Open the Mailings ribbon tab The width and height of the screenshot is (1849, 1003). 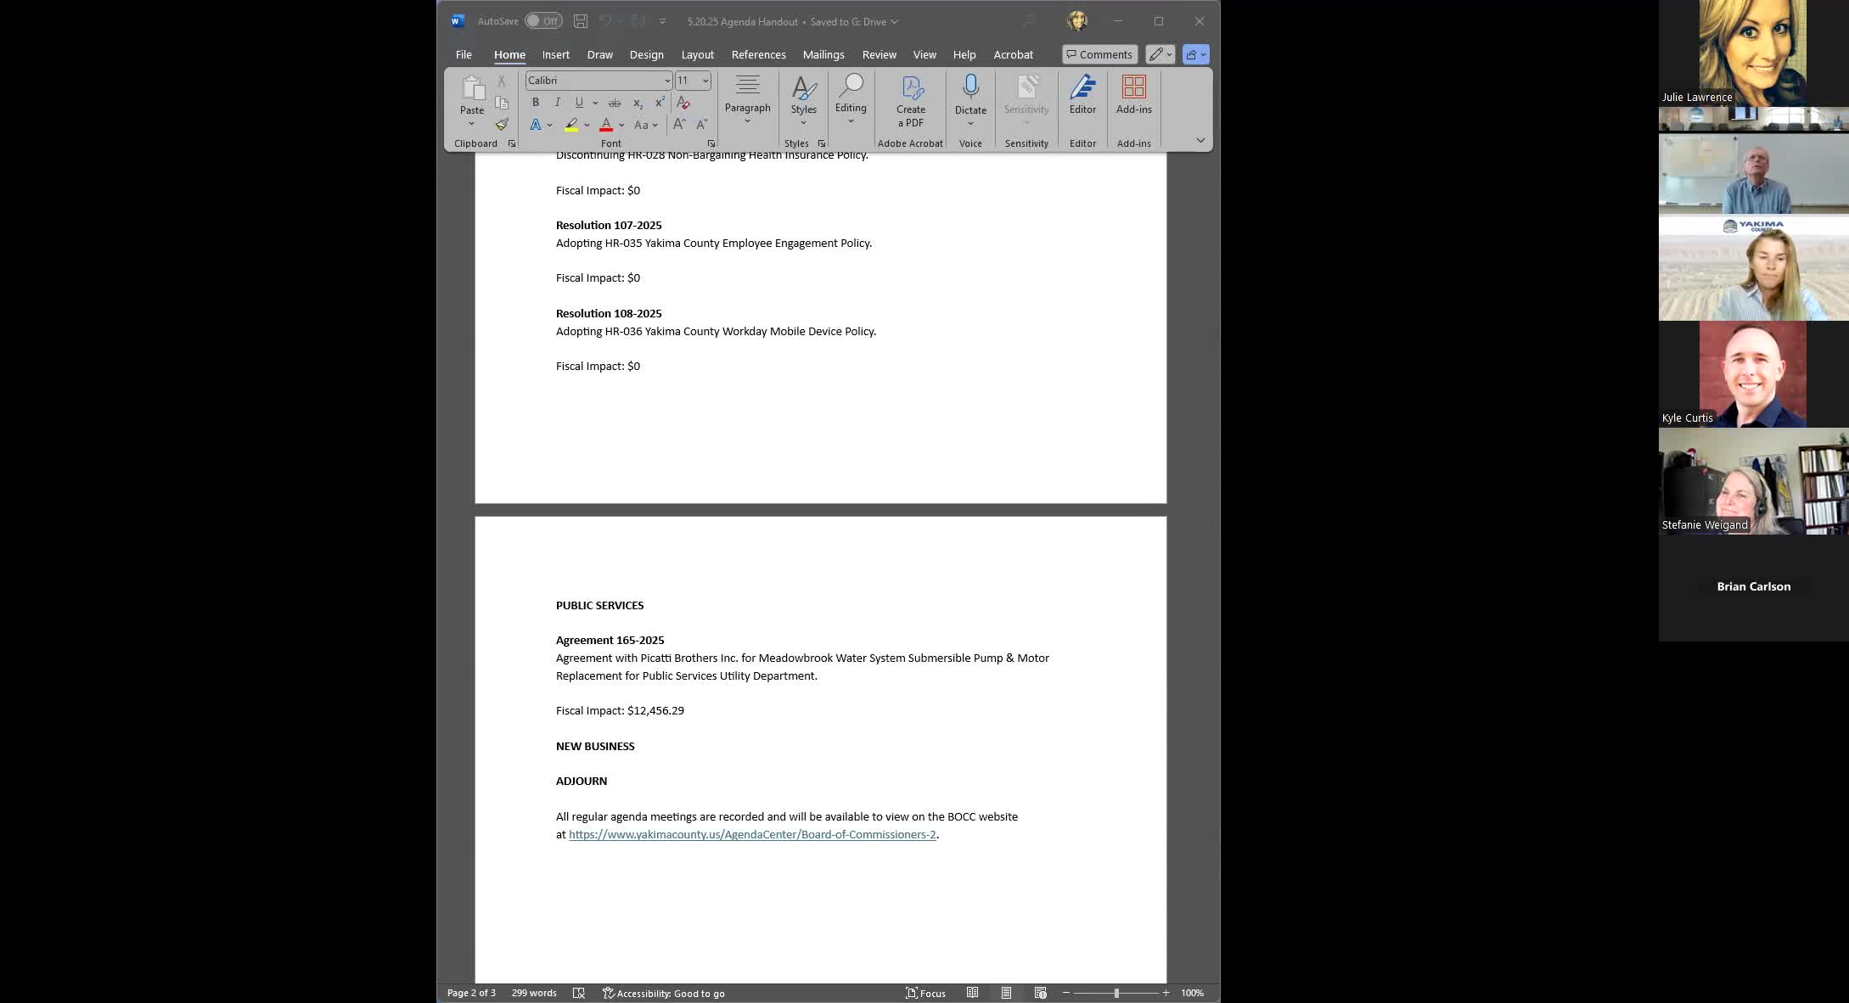tap(823, 54)
